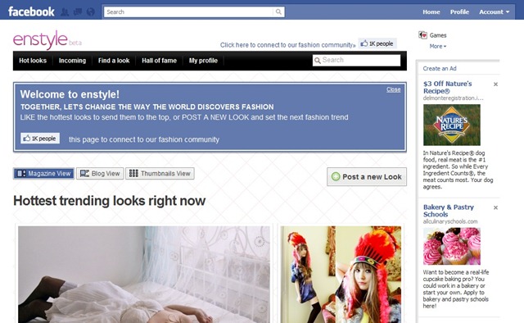
Task: Click the Nature's Recipe ad image
Action: (452, 125)
